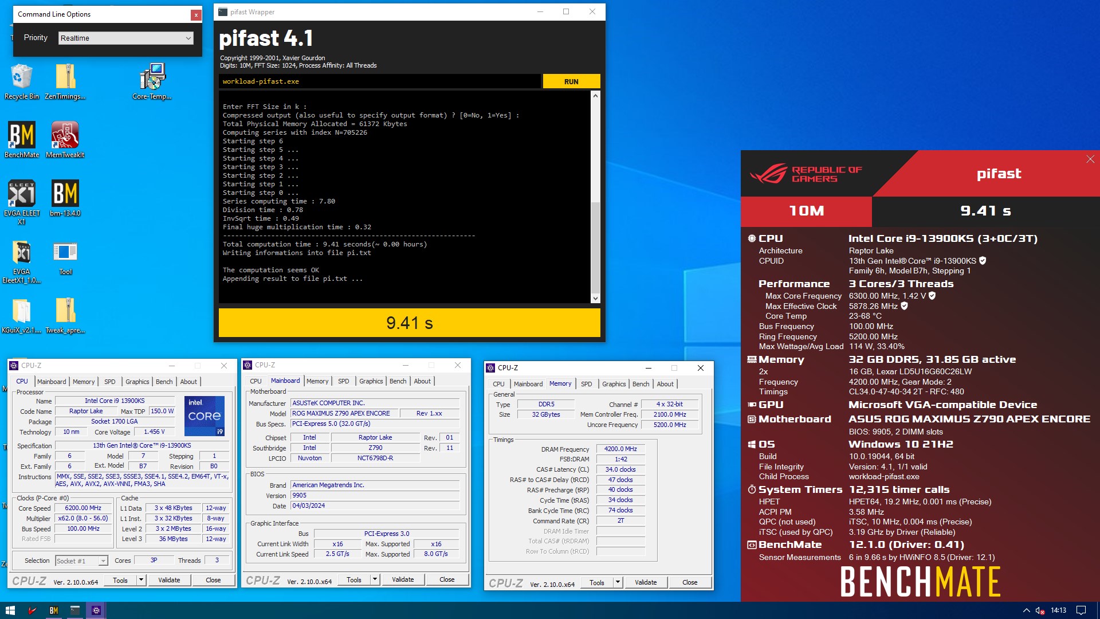Open Tools dropdown arrow in Mainboard window

pyautogui.click(x=375, y=579)
